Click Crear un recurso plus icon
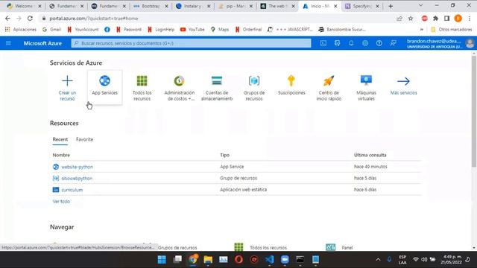 [67, 81]
